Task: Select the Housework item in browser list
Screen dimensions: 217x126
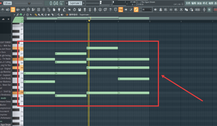Action: tap(4, 111)
